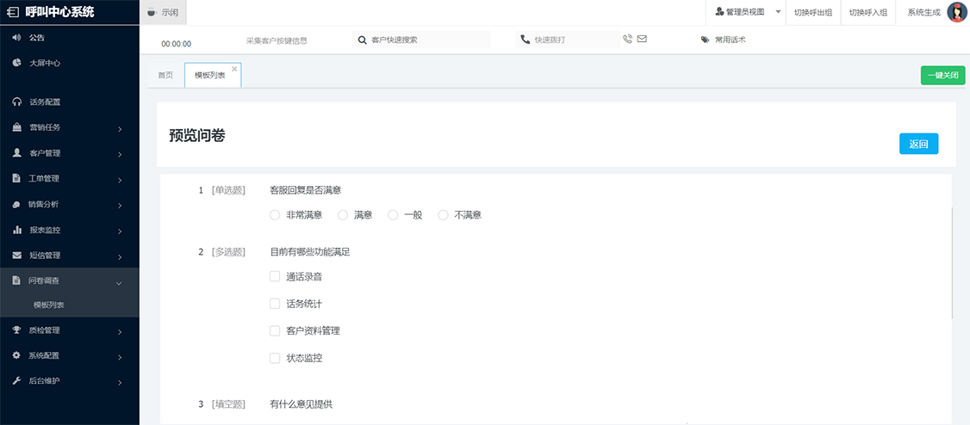Screen dimensions: 970x425
Task: Click the 系统生成 username text
Action: (923, 12)
